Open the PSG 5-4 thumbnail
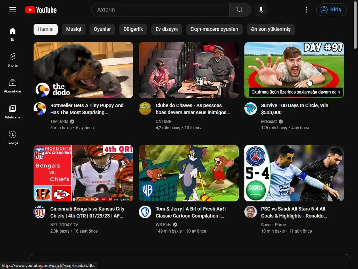Viewport: 358px width, 269px height. (x=294, y=173)
